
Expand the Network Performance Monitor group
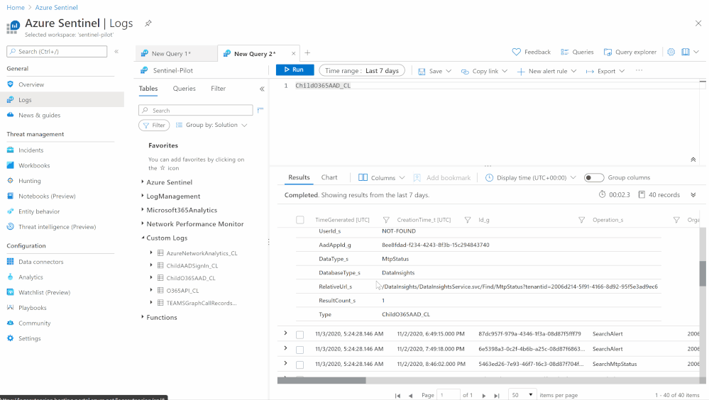(143, 223)
